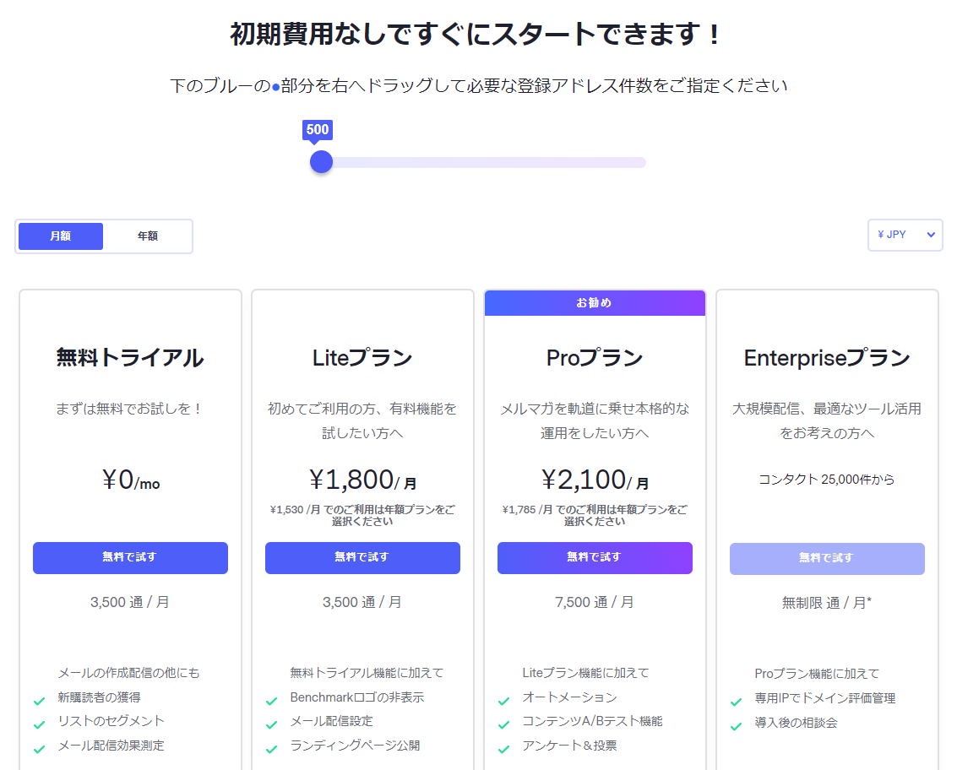Viewport: 957px width, 770px height.
Task: Open the ¥ JPY currency dropdown
Action: 905,235
